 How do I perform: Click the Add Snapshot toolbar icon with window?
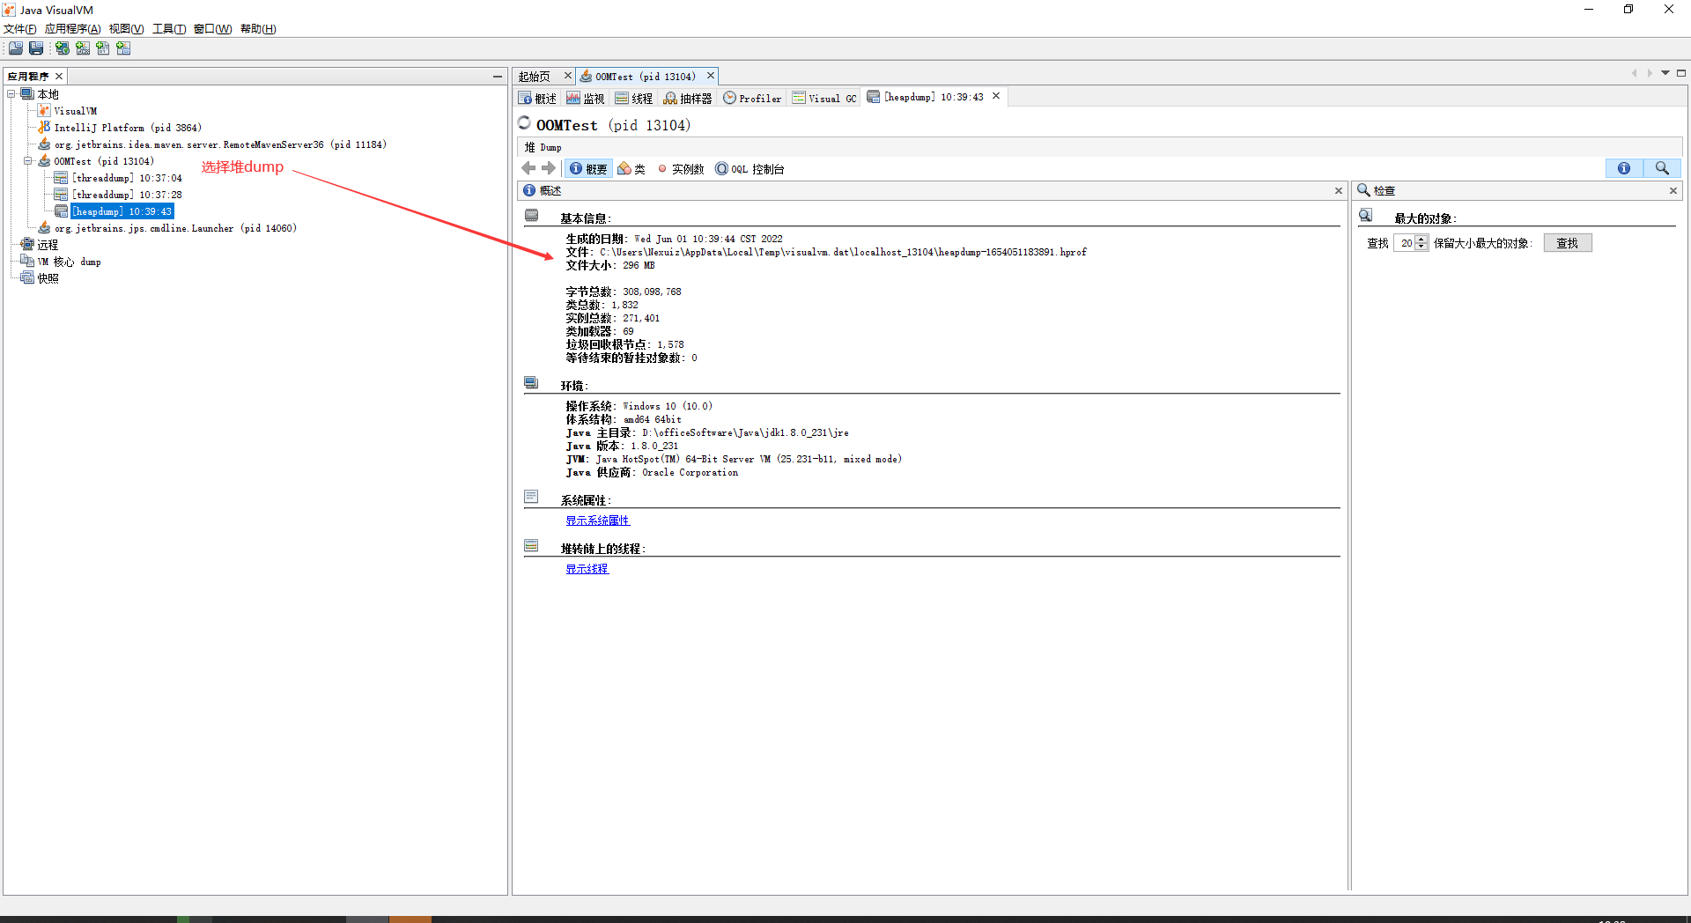point(123,48)
